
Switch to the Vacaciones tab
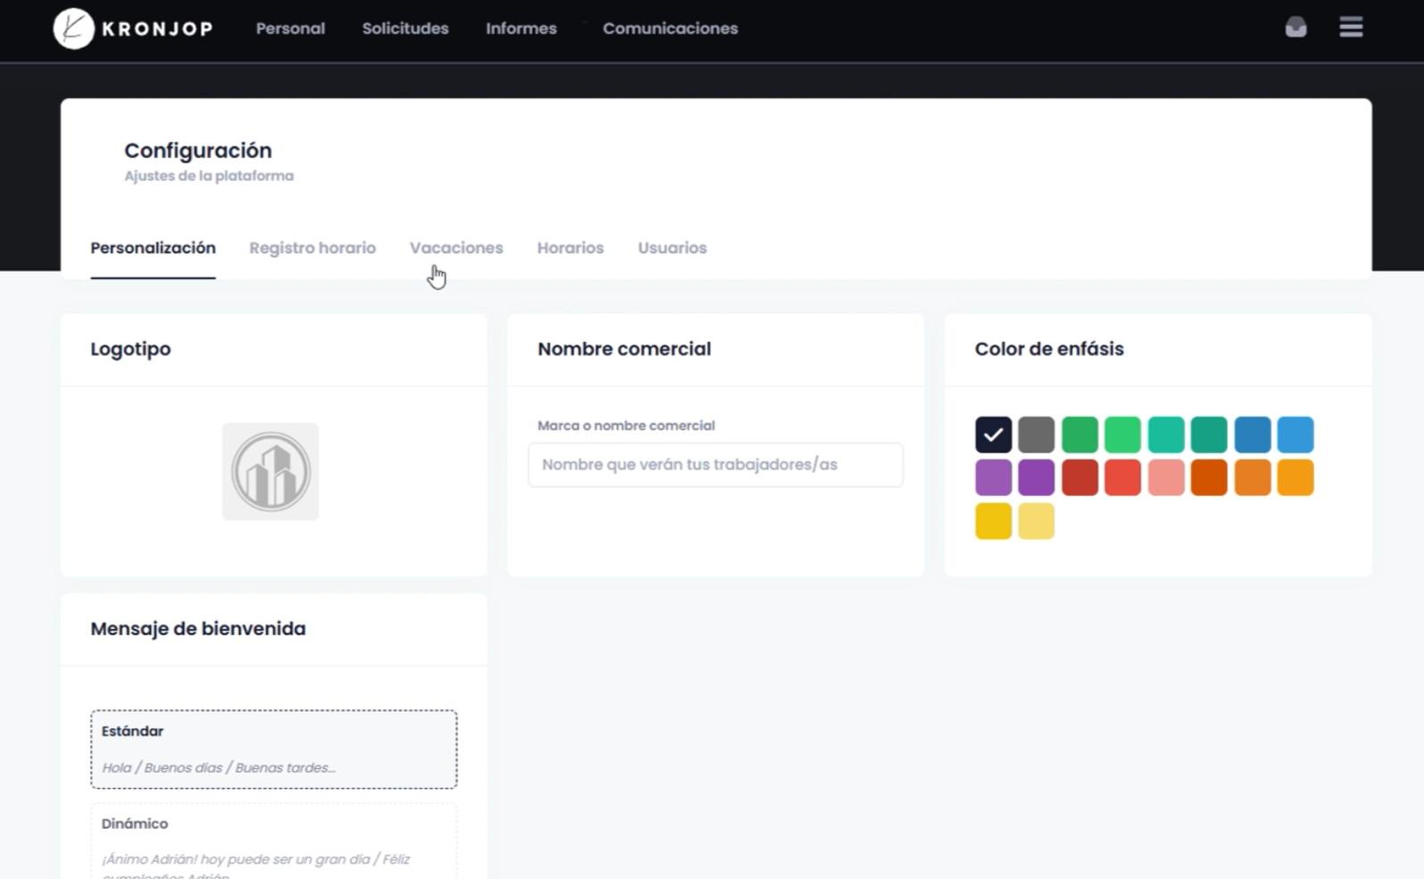pyautogui.click(x=456, y=248)
